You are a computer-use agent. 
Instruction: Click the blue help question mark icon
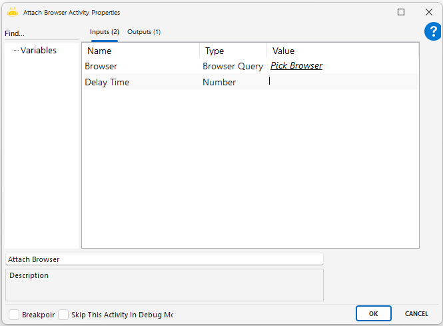pos(432,31)
